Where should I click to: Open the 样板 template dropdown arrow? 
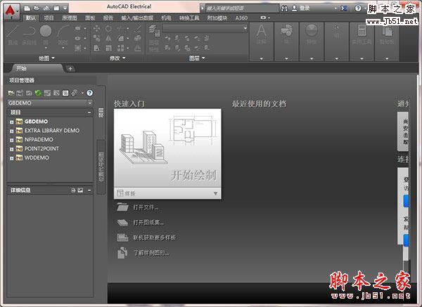point(215,193)
